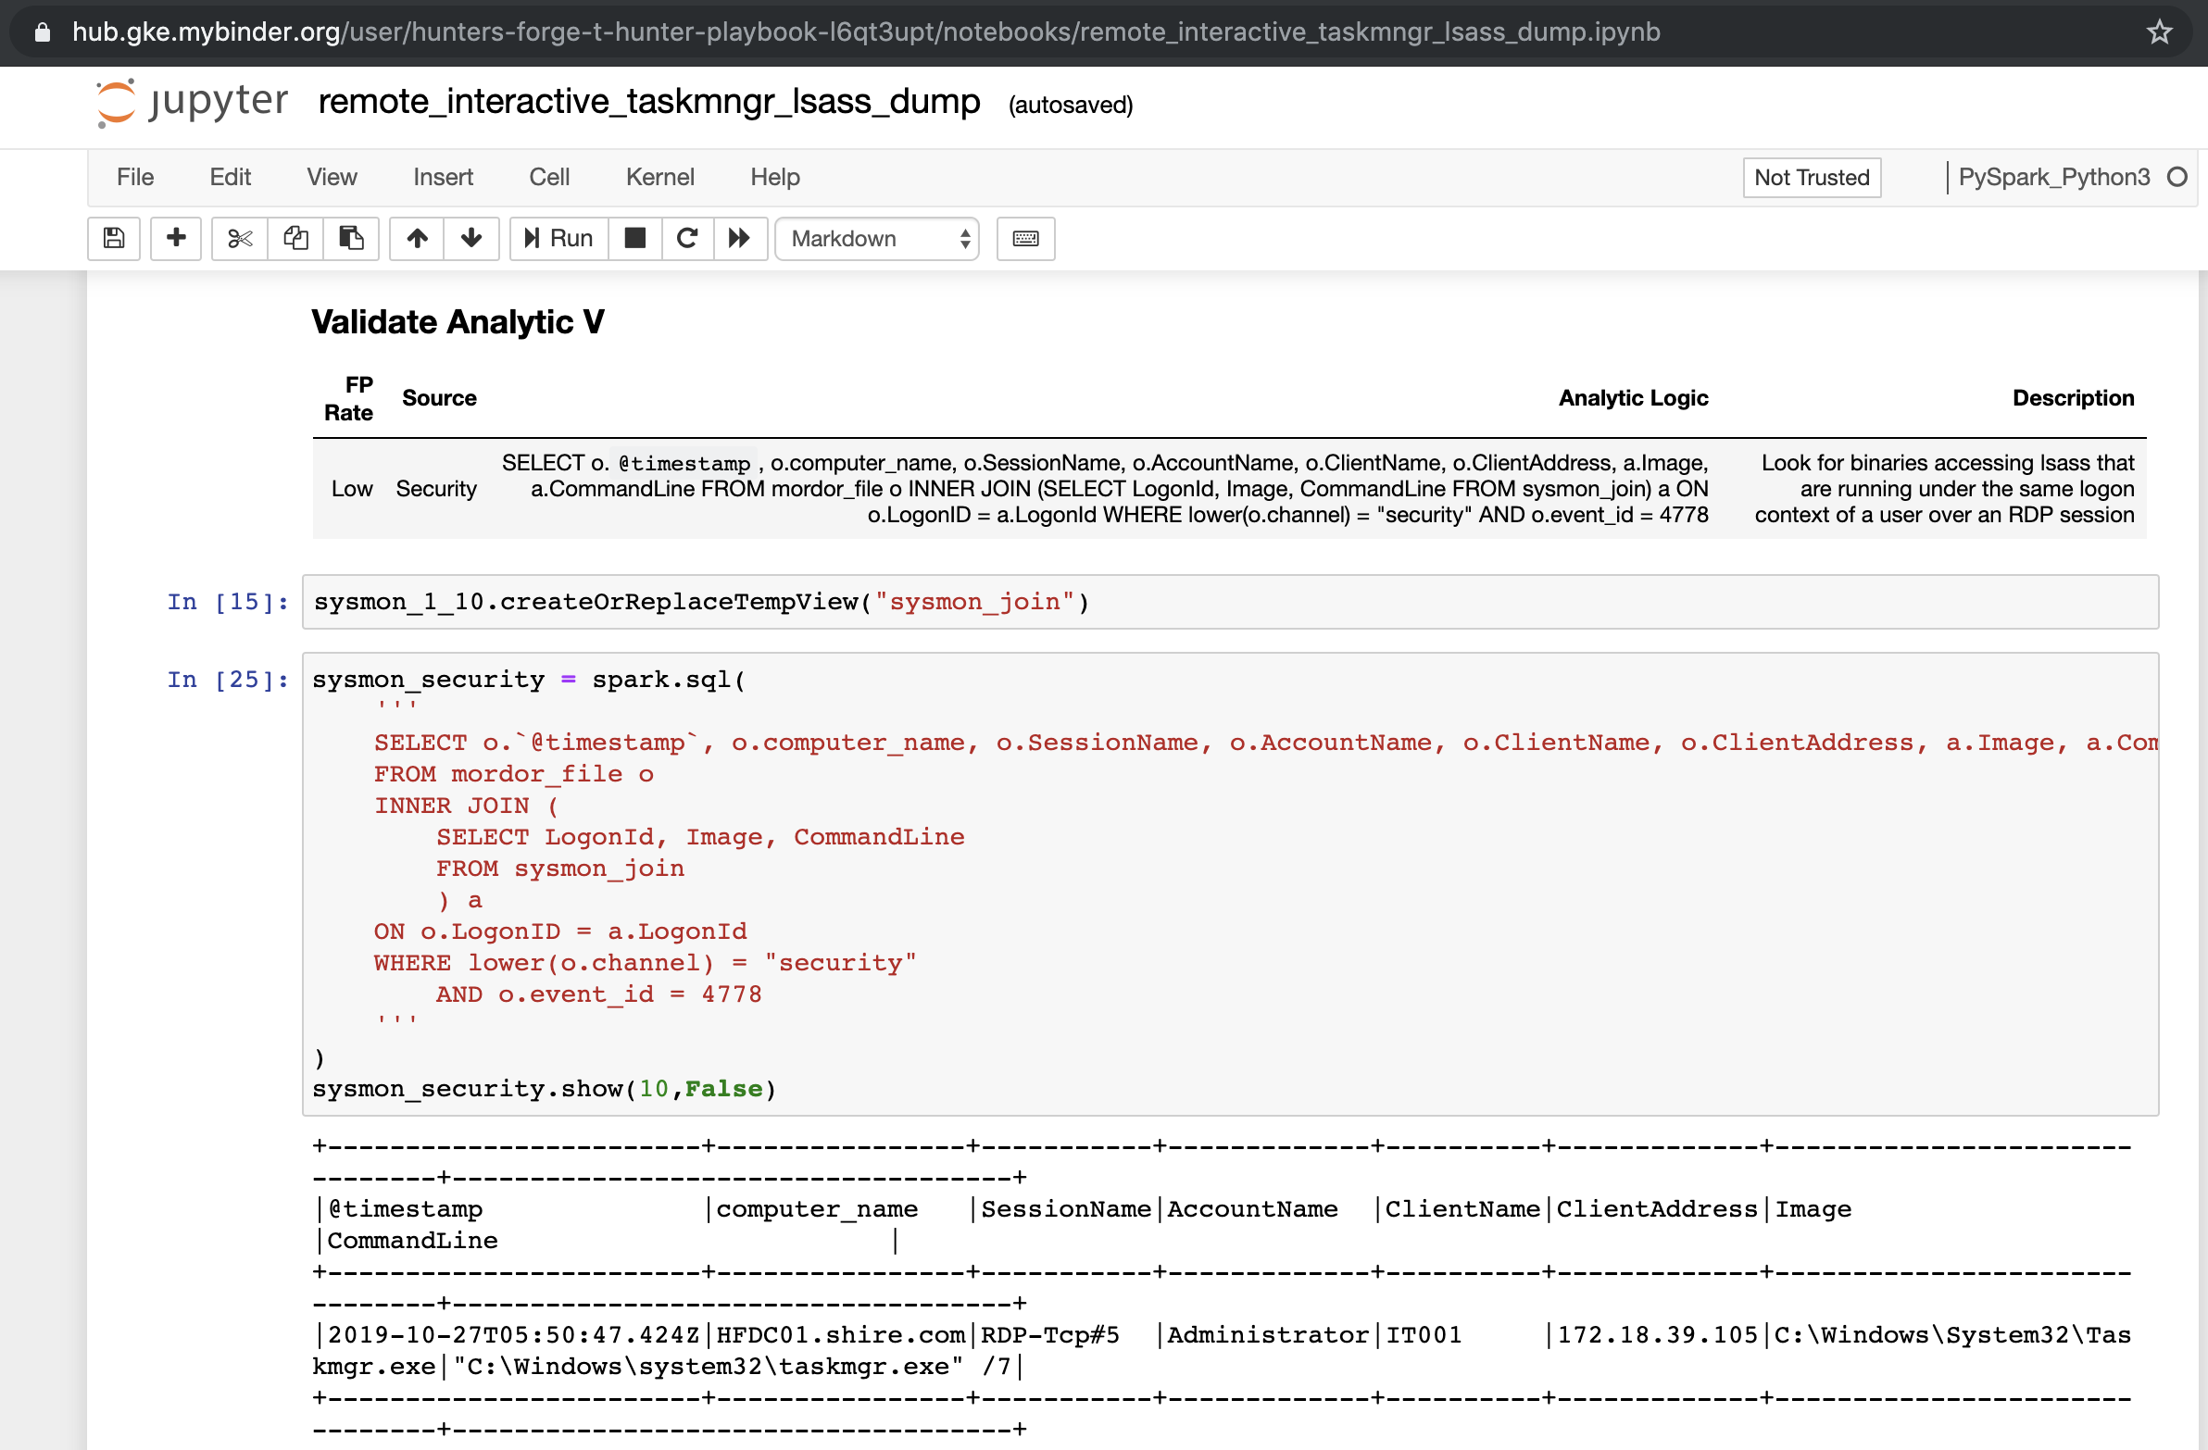Click the Not Trusted button
The height and width of the screenshot is (1450, 2208).
tap(1810, 177)
